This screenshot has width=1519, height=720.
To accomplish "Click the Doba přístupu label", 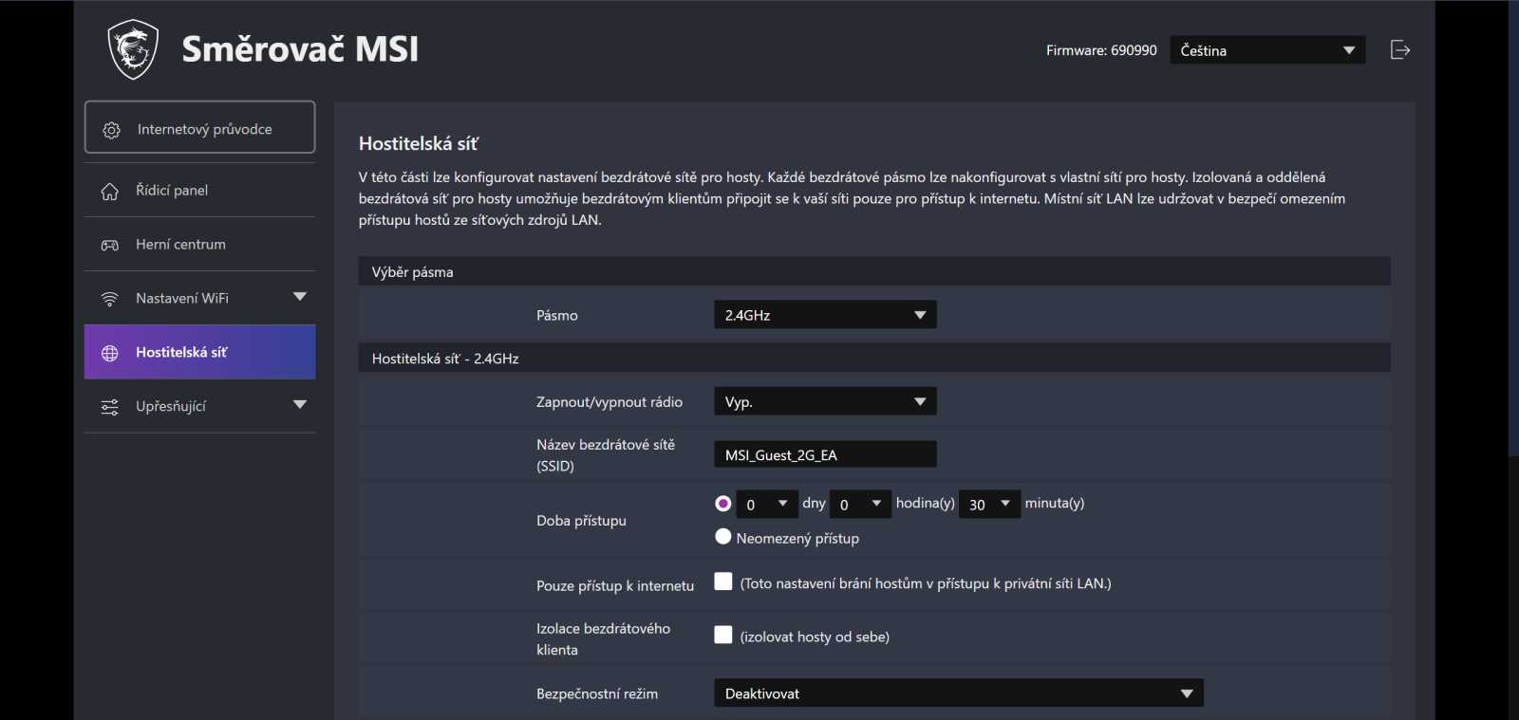I will pos(581,521).
